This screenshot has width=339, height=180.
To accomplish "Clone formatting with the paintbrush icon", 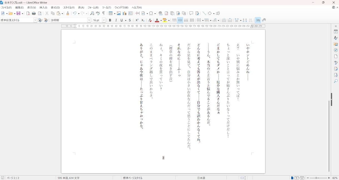I will pos(68,13).
